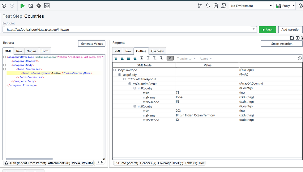This screenshot has width=303, height=172.
Task: Open notifications bell icon
Action: 207,6
